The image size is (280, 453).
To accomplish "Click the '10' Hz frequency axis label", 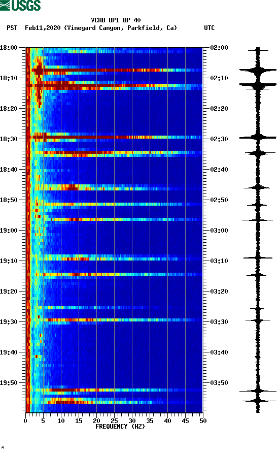I will point(61,421).
